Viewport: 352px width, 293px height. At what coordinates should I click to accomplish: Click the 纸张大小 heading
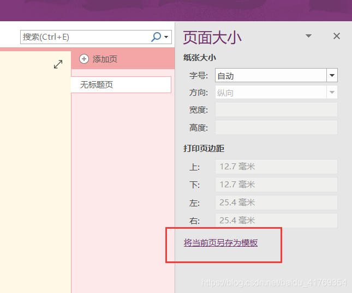coord(200,58)
